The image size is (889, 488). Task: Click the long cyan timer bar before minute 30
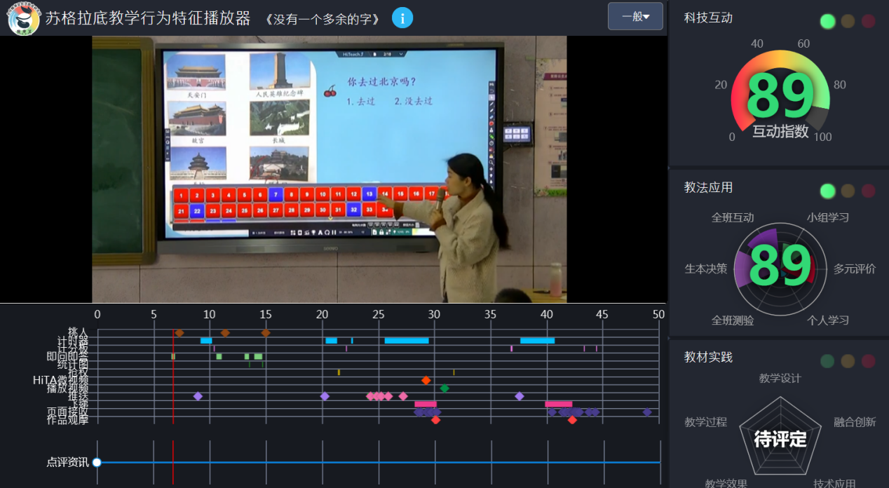point(407,341)
